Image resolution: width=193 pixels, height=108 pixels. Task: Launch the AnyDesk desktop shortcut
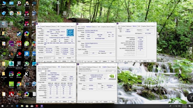(x=19, y=55)
